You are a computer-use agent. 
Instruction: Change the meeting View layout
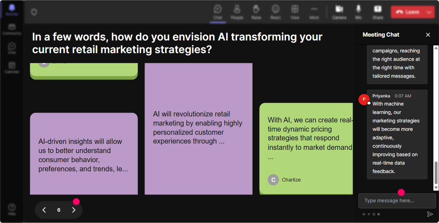(x=295, y=12)
